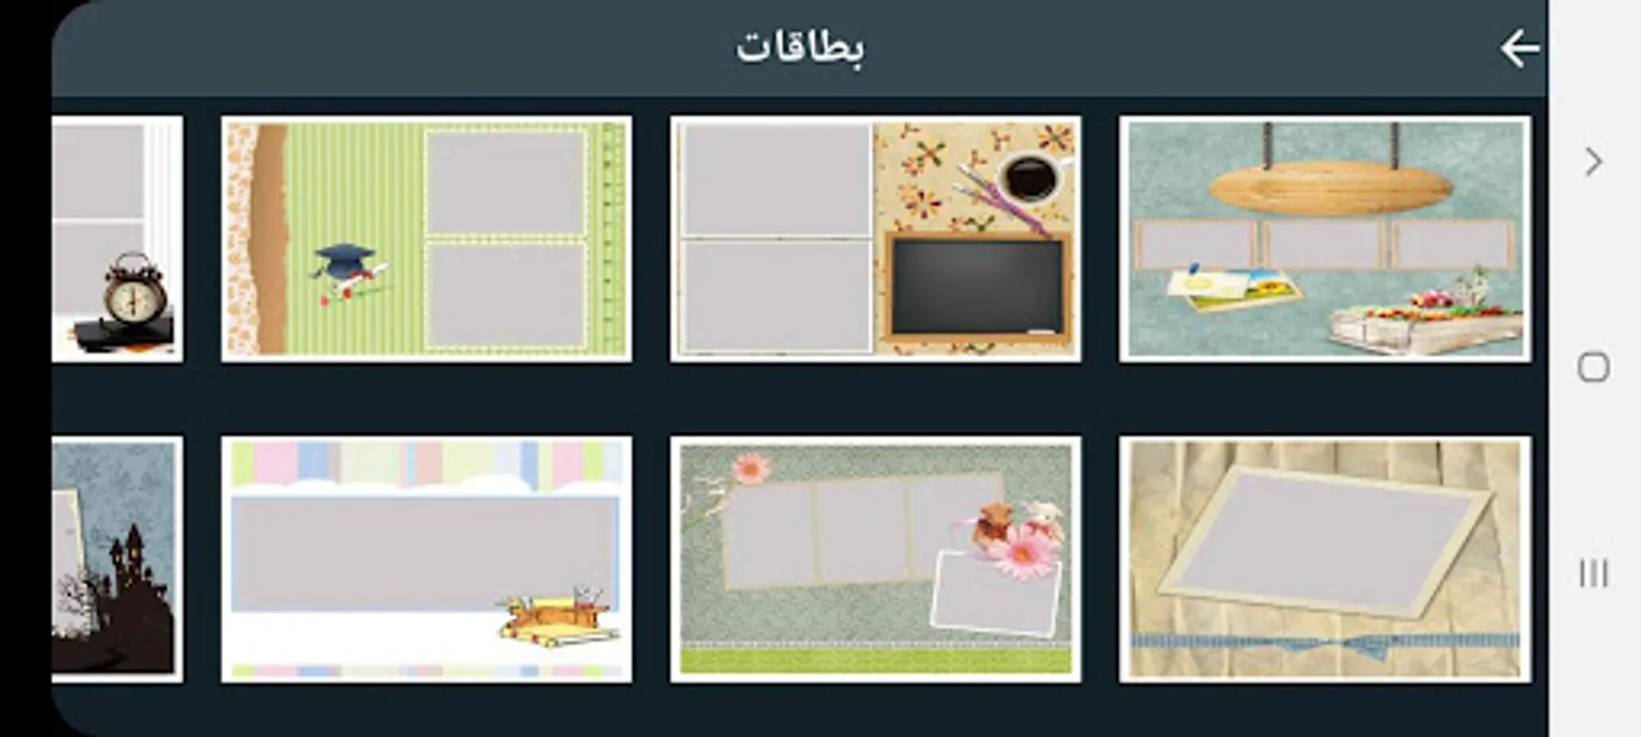
Task: Select the pastel striped banner template
Action: (x=426, y=559)
